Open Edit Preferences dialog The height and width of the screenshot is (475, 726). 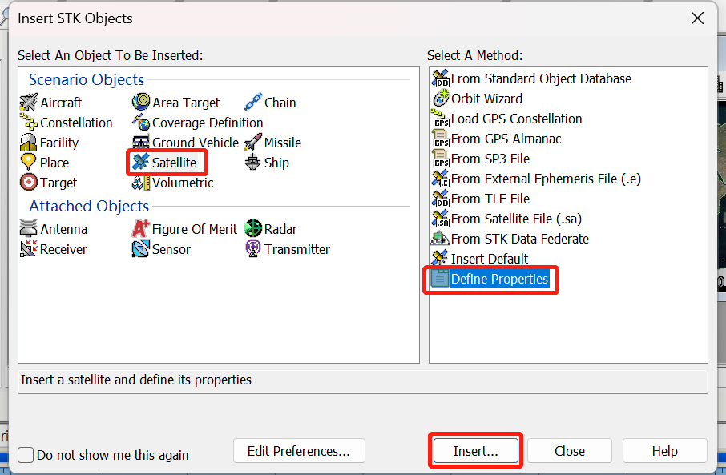tap(299, 451)
